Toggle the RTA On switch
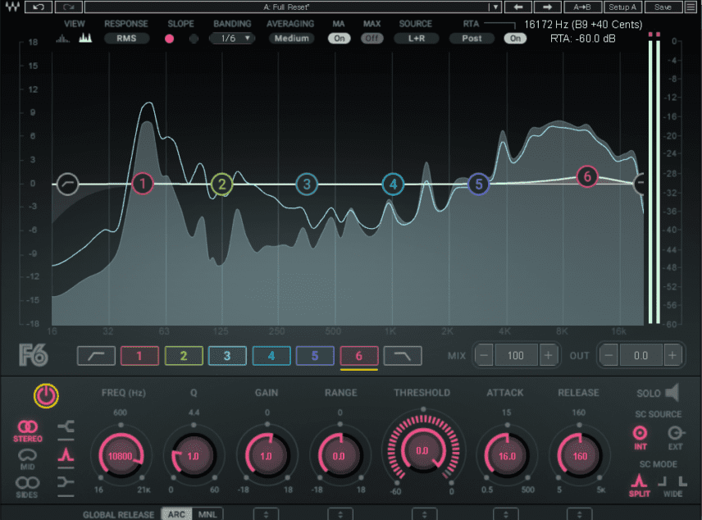Image resolution: width=702 pixels, height=520 pixels. coord(515,39)
